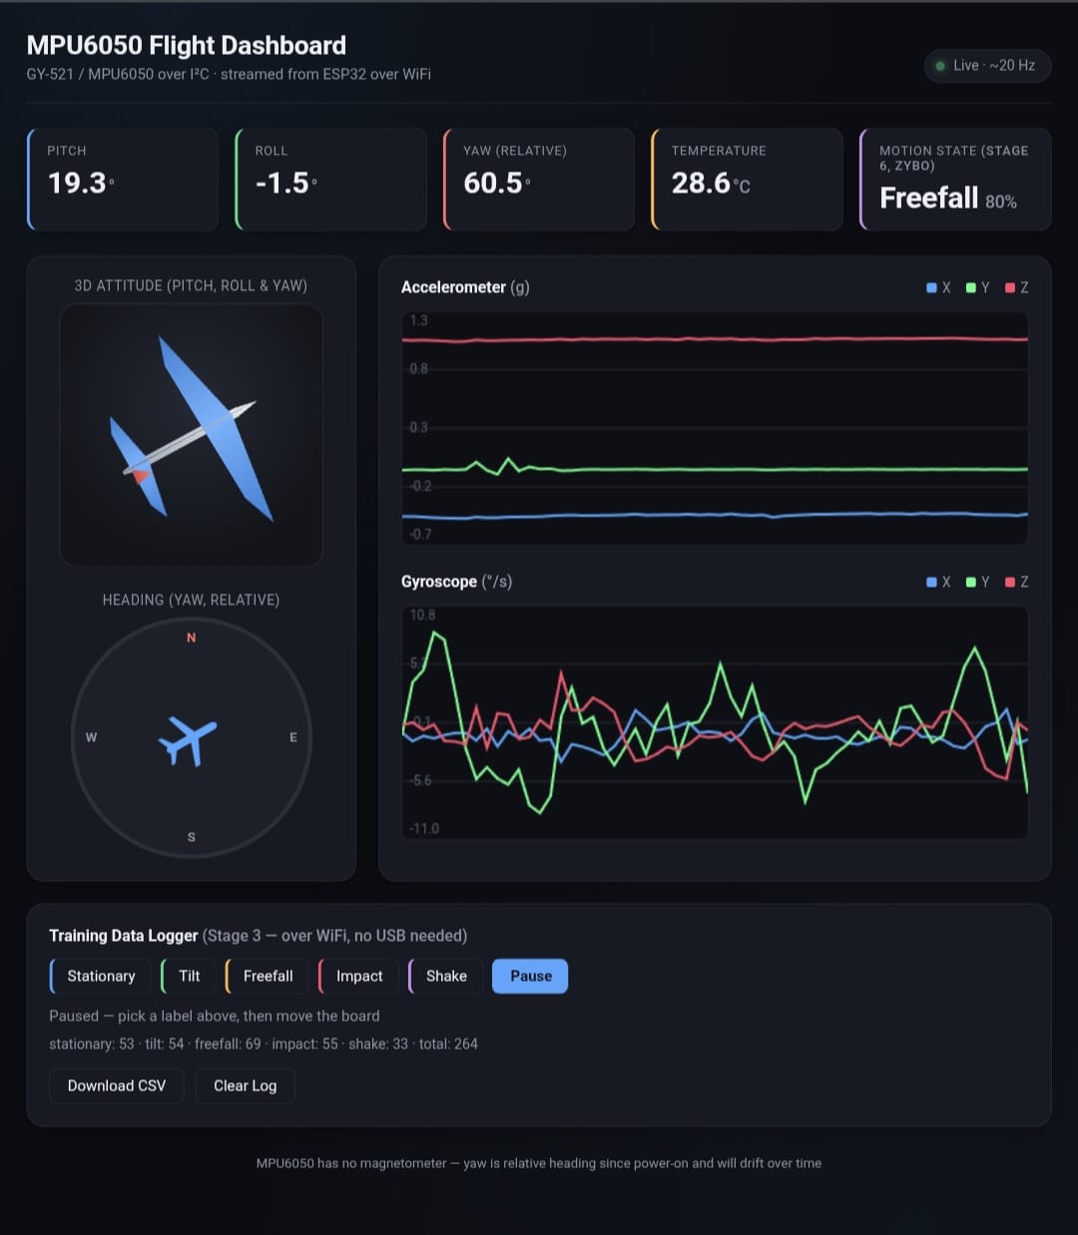The image size is (1078, 1235).
Task: Click Gyroscope X legend blue swatch
Action: [x=931, y=582]
